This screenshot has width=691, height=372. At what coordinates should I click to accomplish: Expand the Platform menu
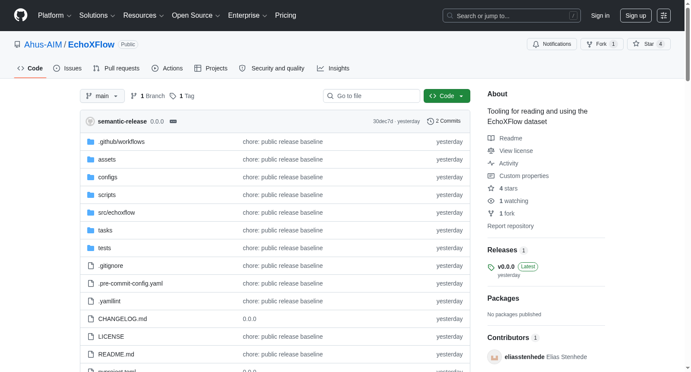click(55, 16)
